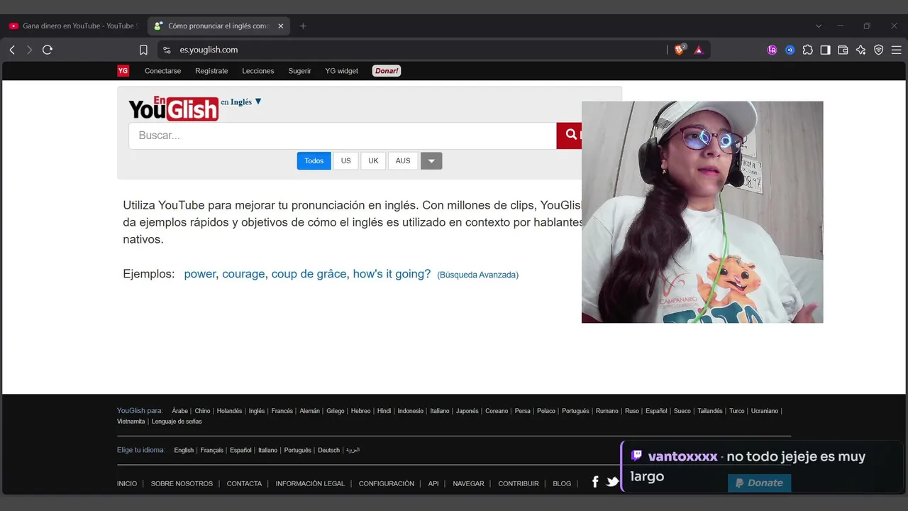Choose Deutsch as the interface language

328,450
